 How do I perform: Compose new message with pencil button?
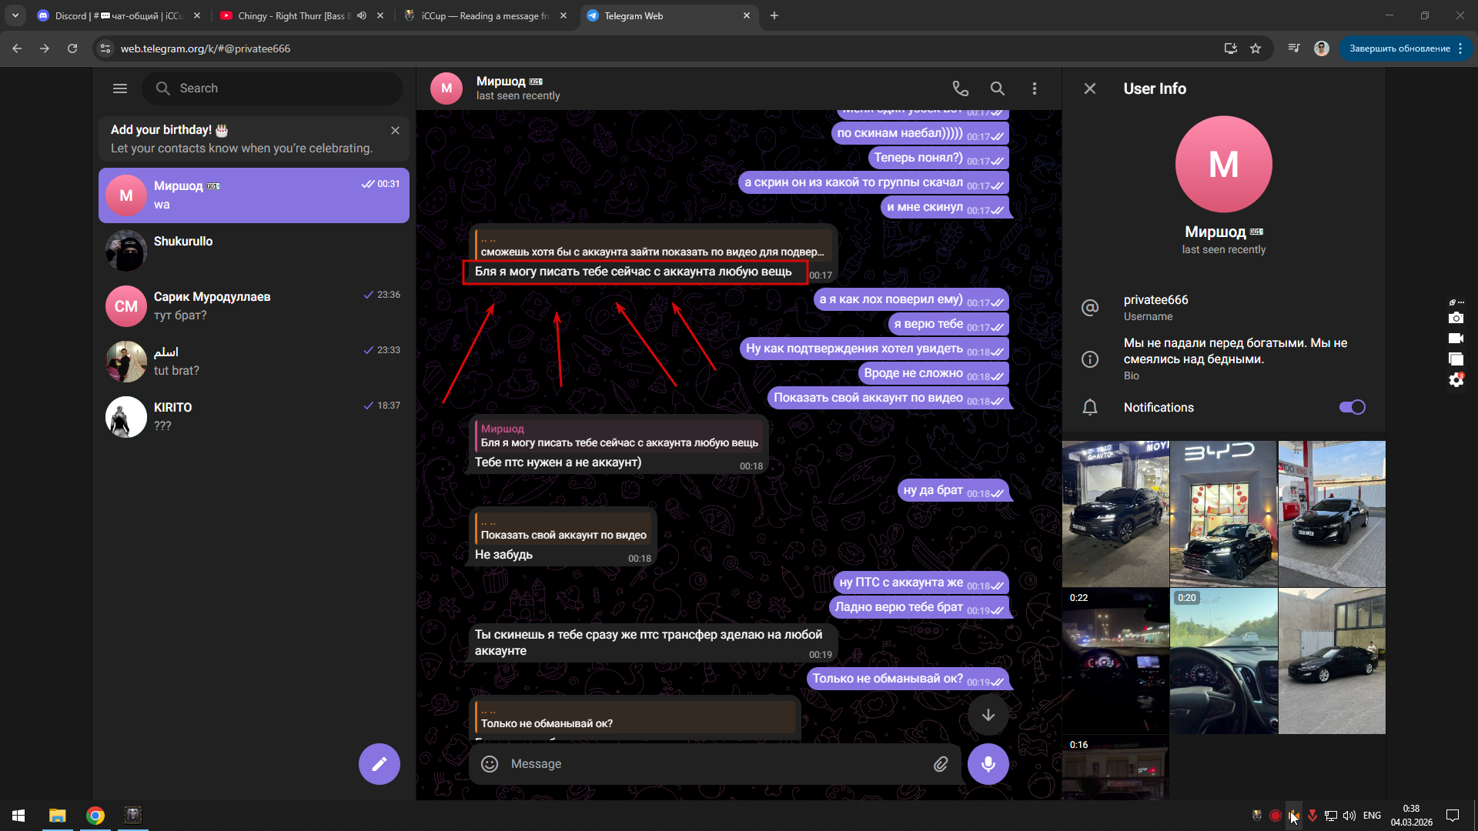[379, 764]
